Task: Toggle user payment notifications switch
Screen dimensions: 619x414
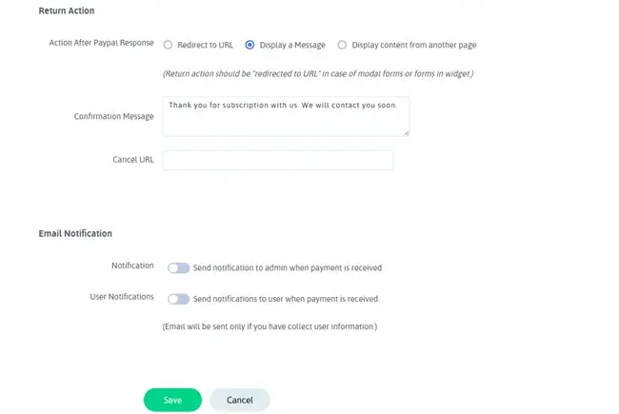Action: coord(178,299)
